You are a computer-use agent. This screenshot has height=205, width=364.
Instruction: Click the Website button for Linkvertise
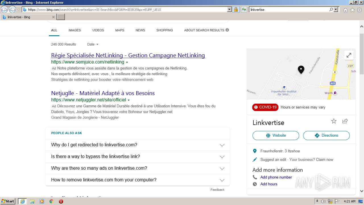pos(276,136)
